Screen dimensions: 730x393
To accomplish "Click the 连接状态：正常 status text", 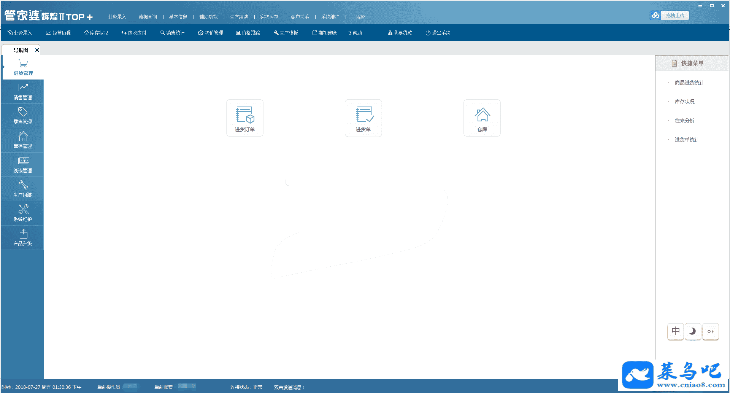I will coord(246,387).
